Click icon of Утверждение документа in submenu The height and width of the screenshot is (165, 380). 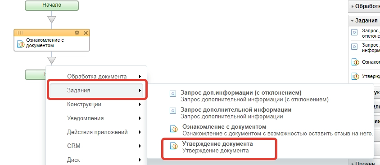click(x=174, y=146)
